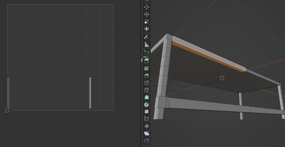Pick the Inset Faces tool
The height and width of the screenshot is (147, 285).
[x=146, y=68]
